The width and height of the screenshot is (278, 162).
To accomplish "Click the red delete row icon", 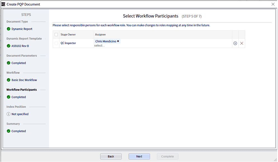I will pos(242,43).
